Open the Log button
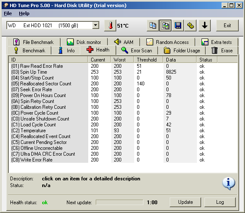245x213 pixels. [220, 202]
